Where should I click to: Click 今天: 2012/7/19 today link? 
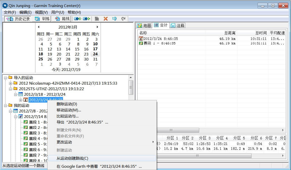(x=66, y=70)
